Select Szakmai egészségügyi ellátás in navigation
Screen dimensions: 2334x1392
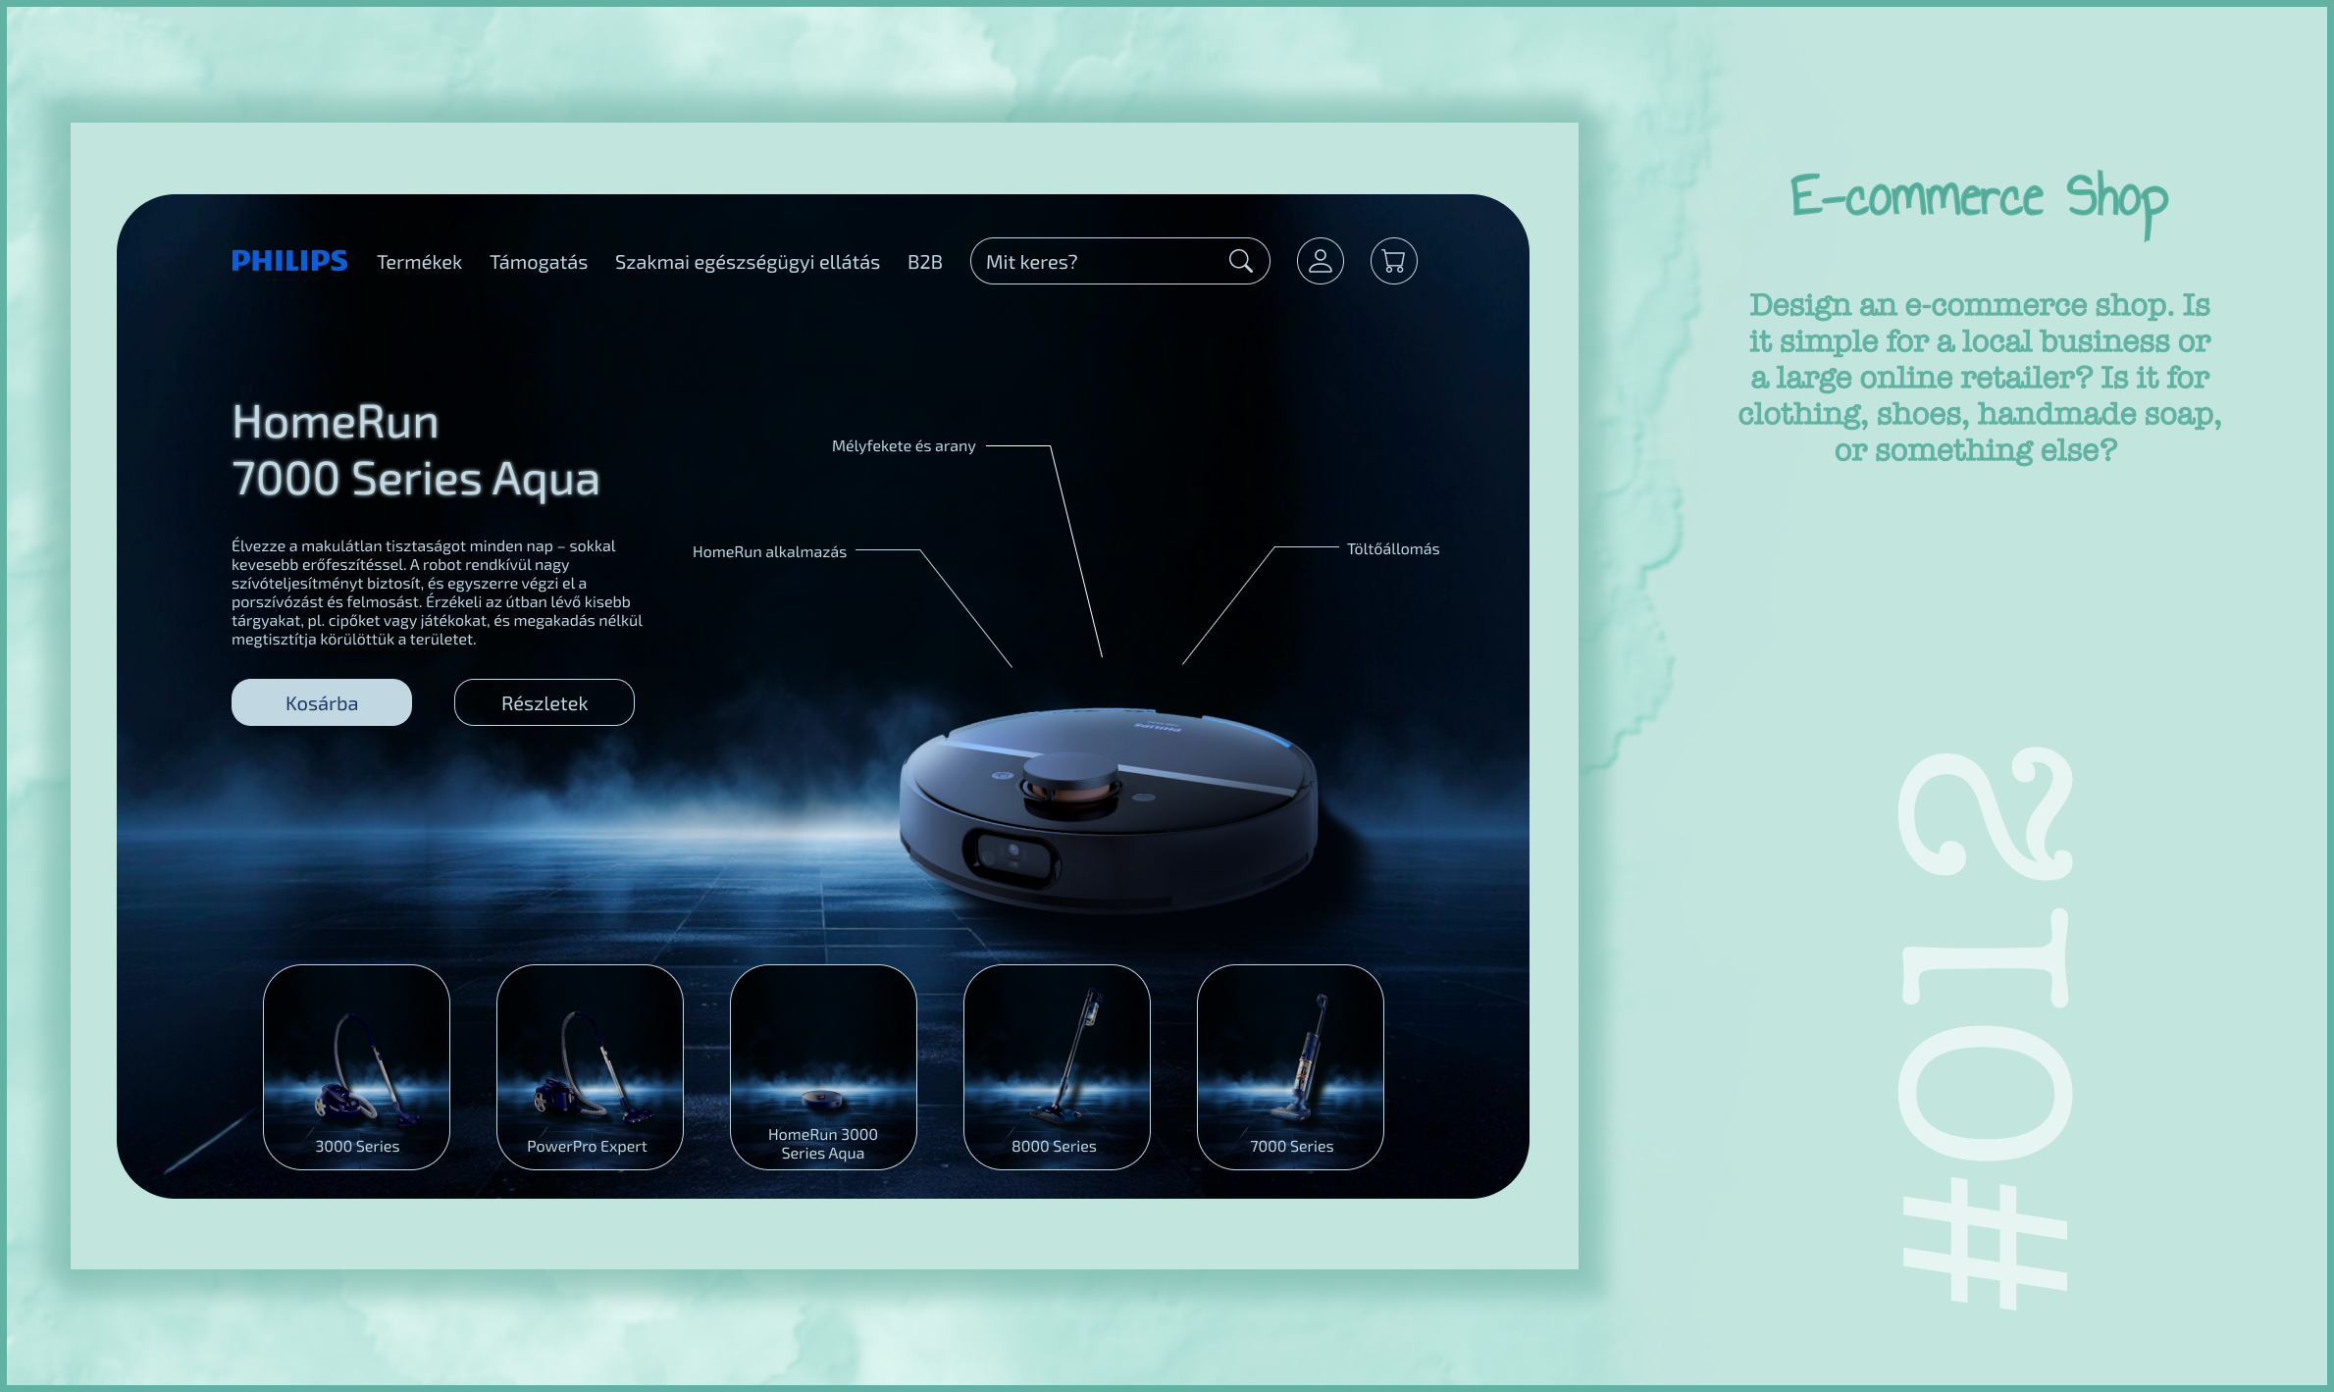(x=747, y=262)
